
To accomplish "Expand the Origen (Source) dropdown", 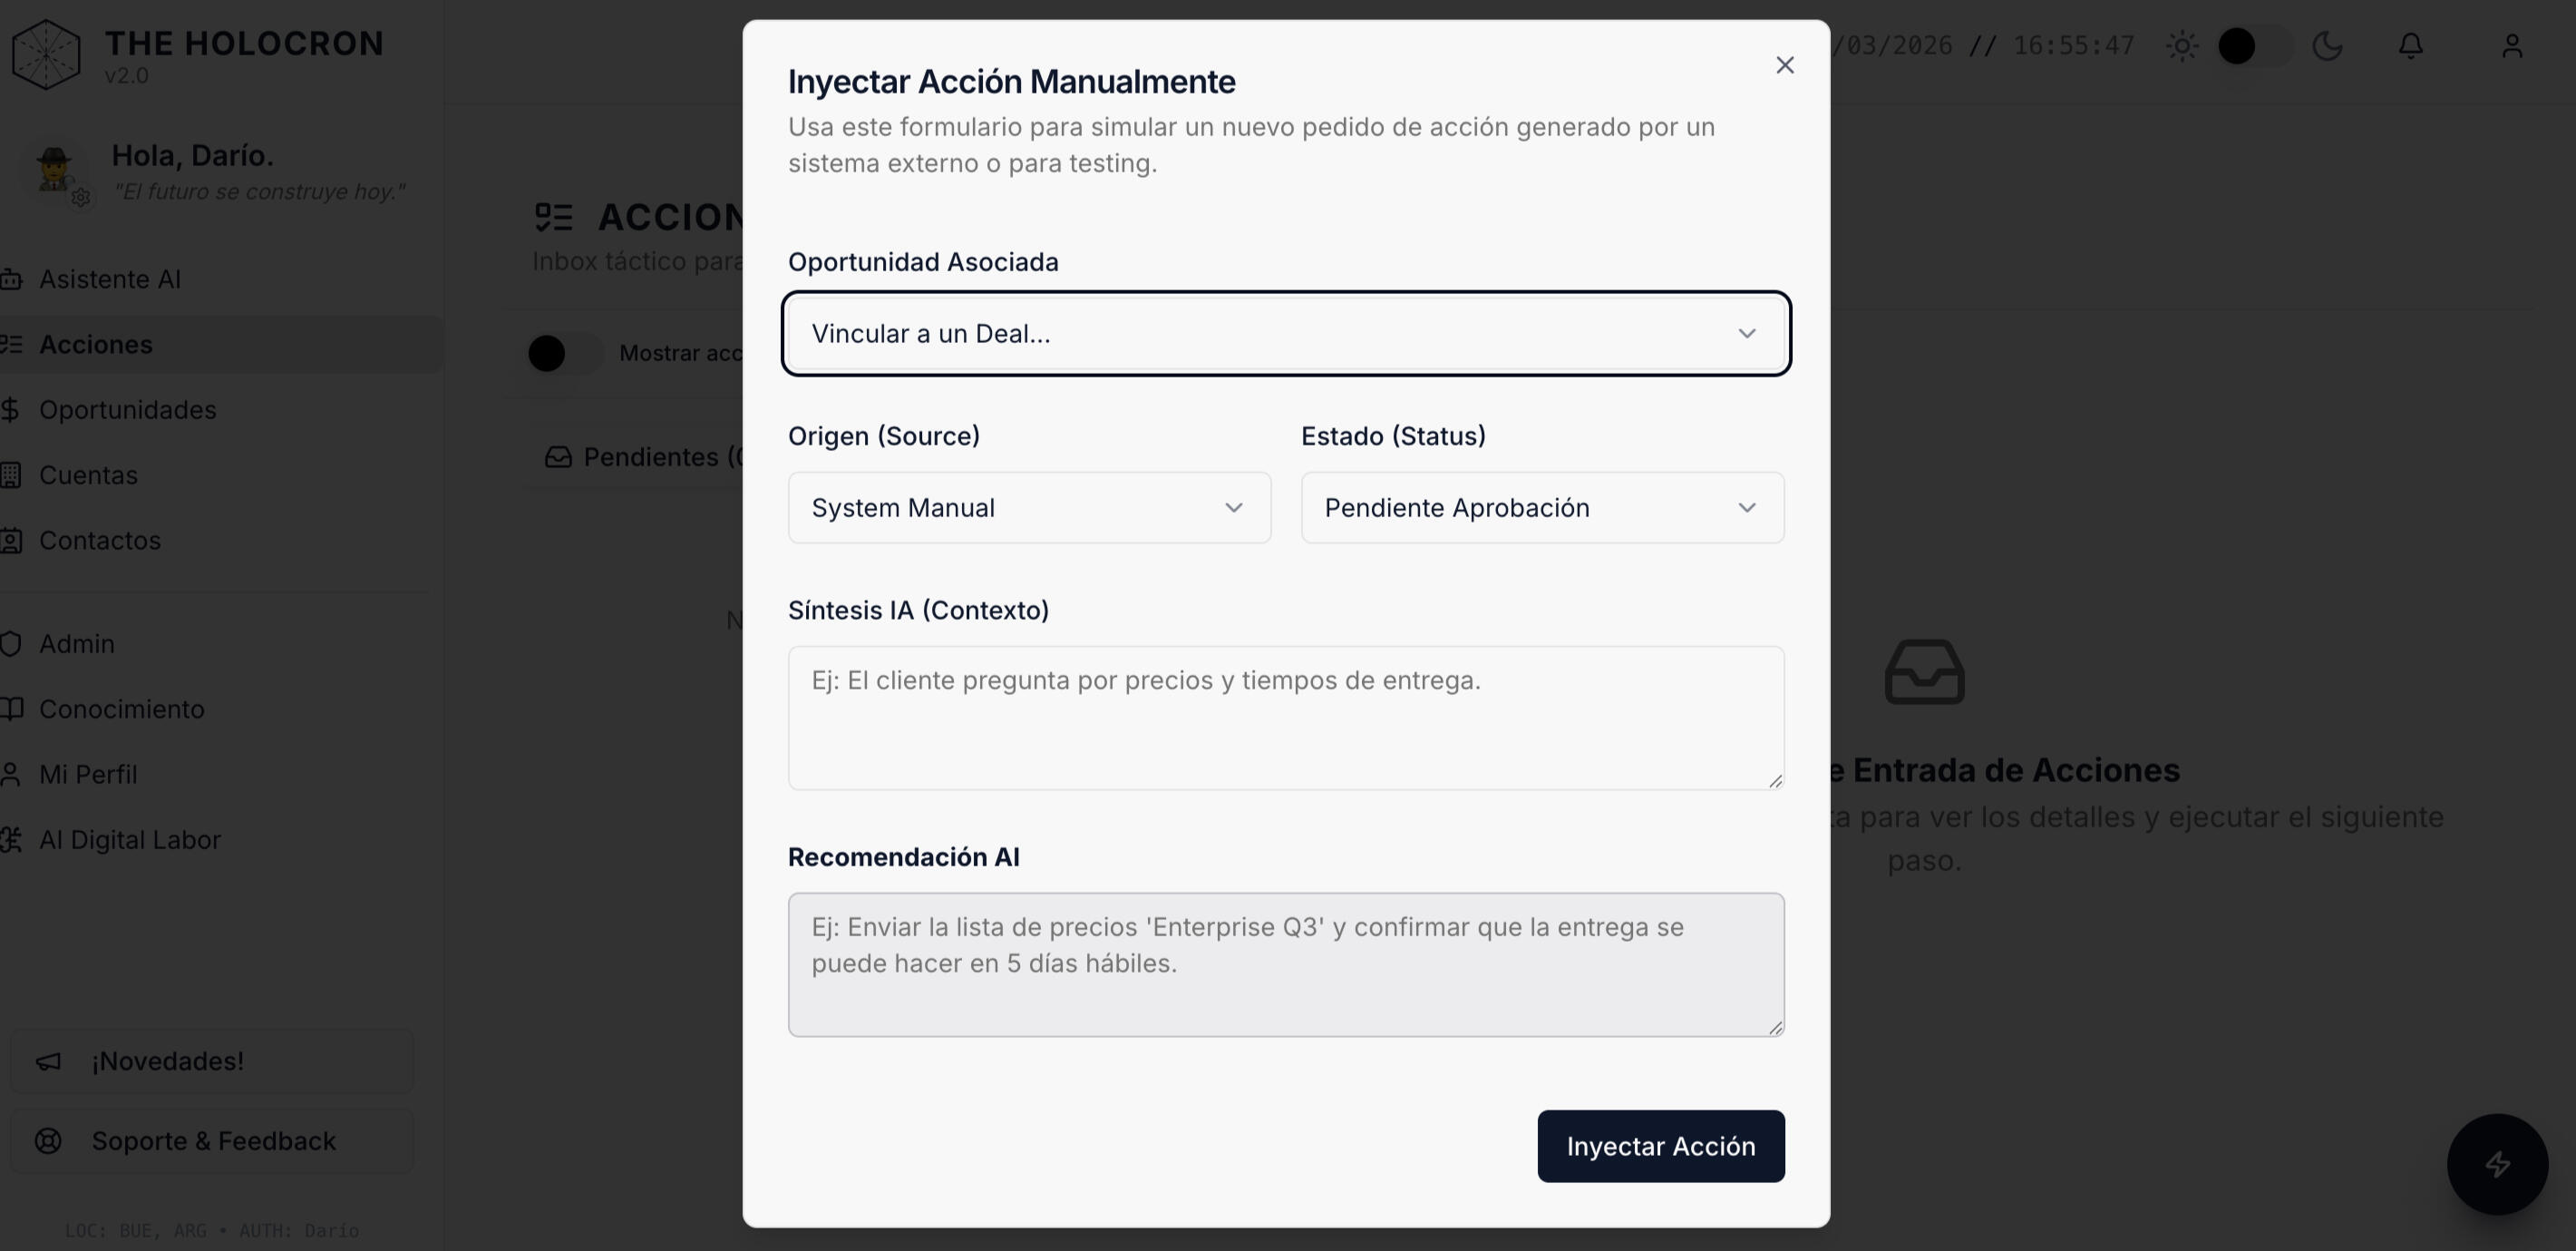I will tap(1029, 508).
